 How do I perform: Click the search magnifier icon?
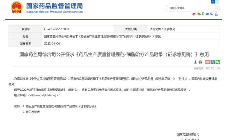tap(216, 8)
